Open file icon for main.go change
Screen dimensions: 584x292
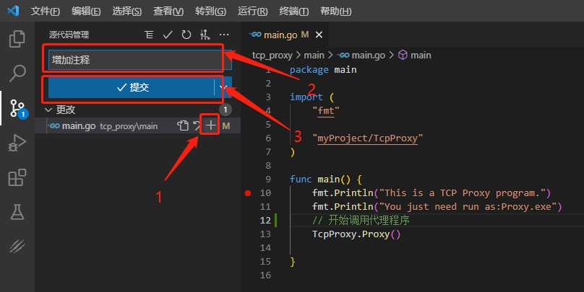coord(182,126)
